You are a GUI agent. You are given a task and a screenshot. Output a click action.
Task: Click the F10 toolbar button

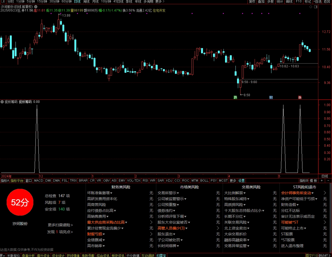click(x=298, y=2)
